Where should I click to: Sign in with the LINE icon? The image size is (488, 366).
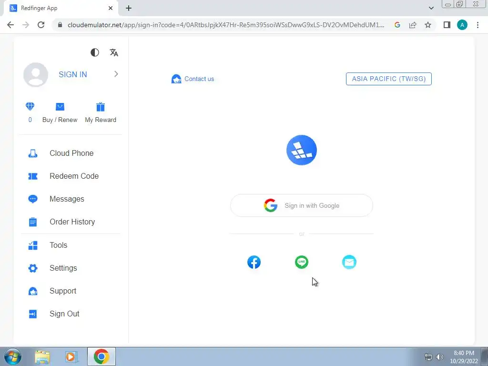[302, 262]
